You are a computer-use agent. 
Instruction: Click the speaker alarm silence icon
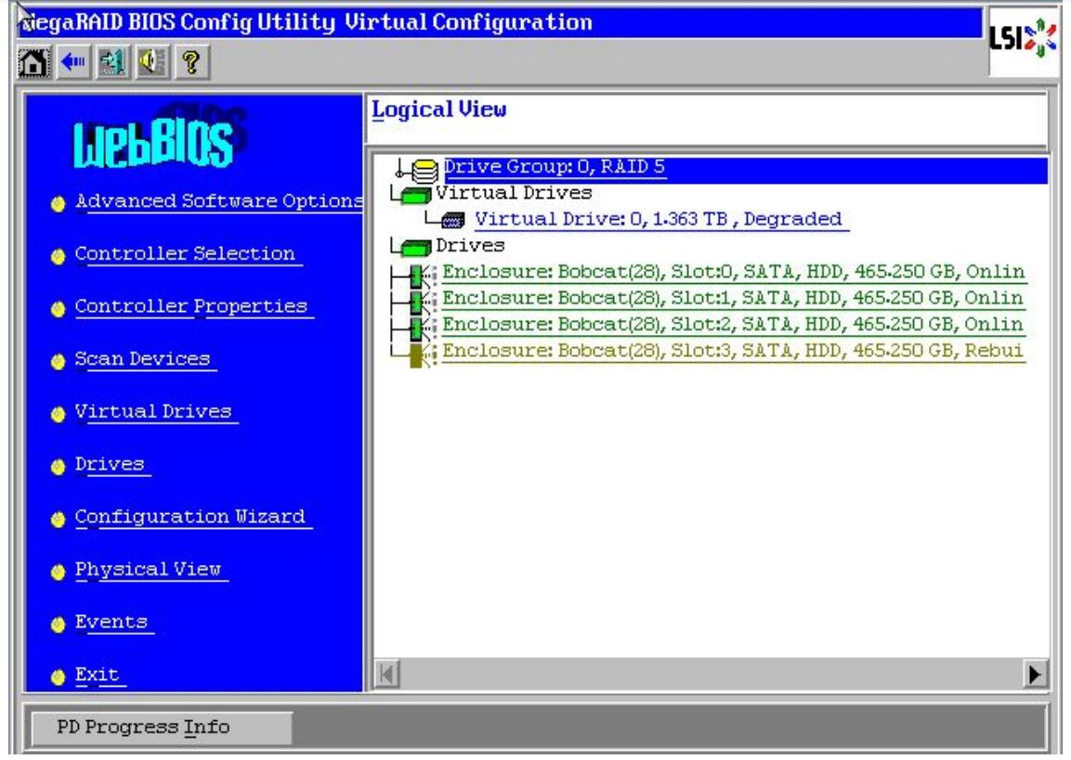tap(151, 62)
